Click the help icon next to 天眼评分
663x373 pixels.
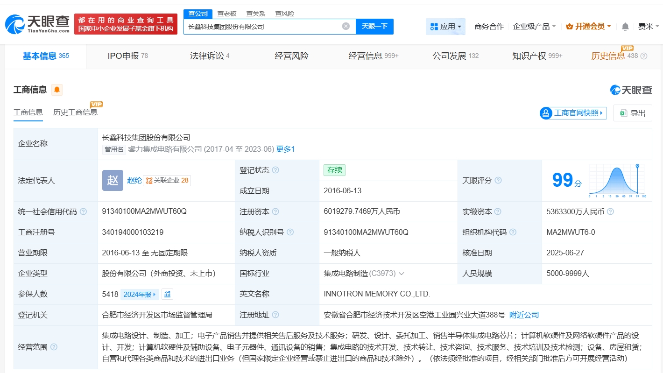[x=498, y=181]
